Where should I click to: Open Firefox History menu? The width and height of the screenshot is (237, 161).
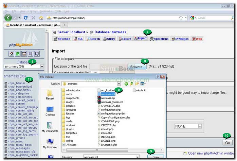click(x=32, y=11)
